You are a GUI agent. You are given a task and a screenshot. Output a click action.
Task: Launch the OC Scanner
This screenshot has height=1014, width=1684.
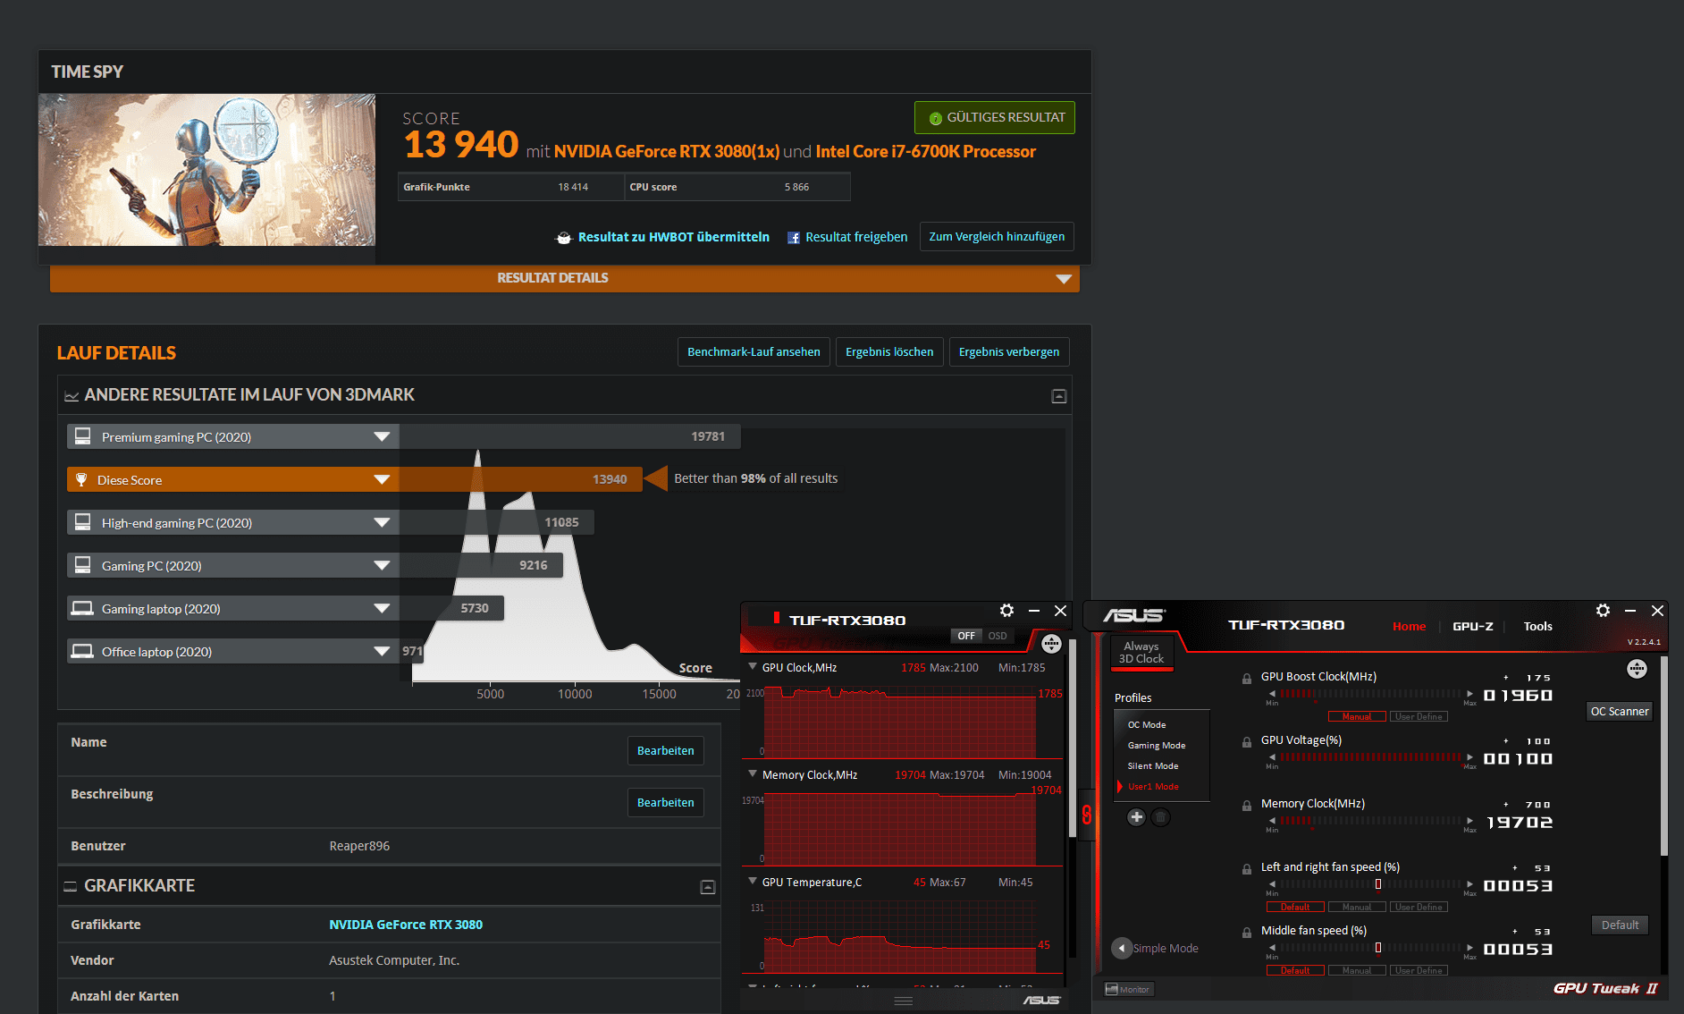[1619, 711]
